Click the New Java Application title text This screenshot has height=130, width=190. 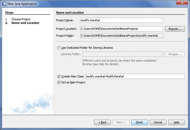[22, 4]
